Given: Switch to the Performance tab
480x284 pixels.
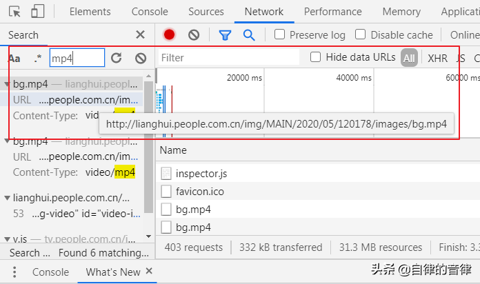Looking at the screenshot, I should coord(332,12).
